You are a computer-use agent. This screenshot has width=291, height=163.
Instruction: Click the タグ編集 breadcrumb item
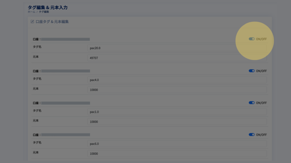pos(44,12)
